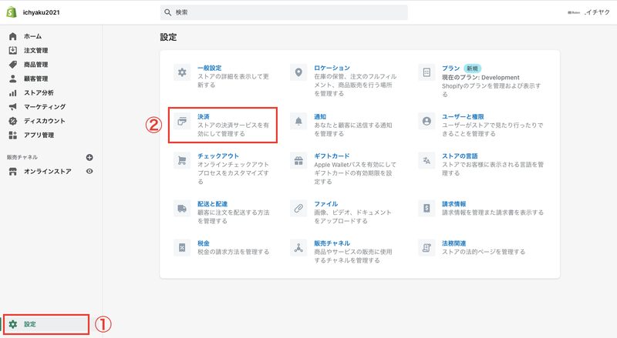This screenshot has width=617, height=338.
Task: Click the ストアの言語 translate icon
Action: click(427, 160)
